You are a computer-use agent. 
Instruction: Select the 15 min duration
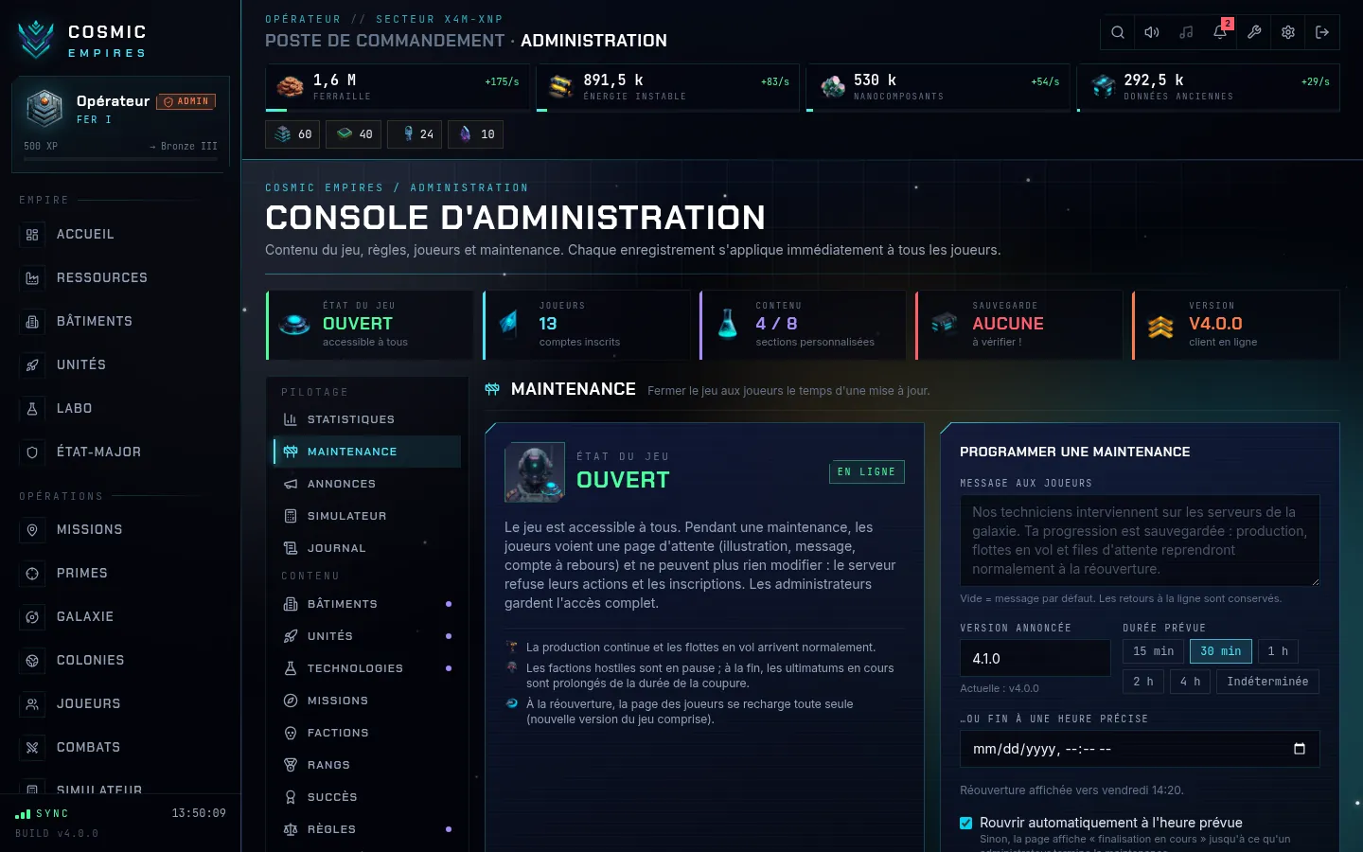pos(1153,651)
